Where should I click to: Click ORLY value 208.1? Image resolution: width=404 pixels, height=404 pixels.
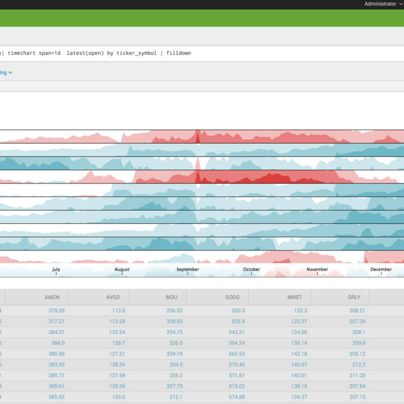[x=358, y=332]
